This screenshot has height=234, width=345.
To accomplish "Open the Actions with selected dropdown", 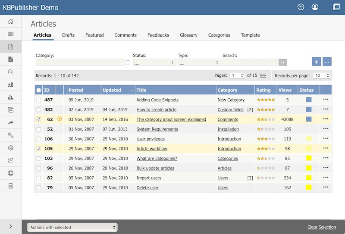I will (x=72, y=227).
